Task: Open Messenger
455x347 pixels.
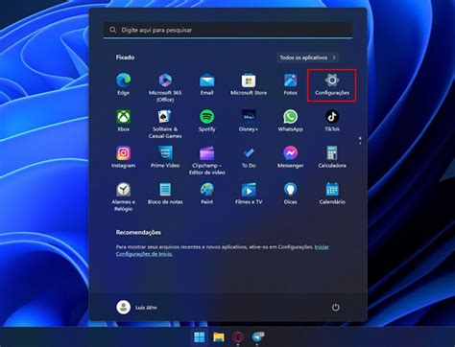Action: (x=290, y=157)
